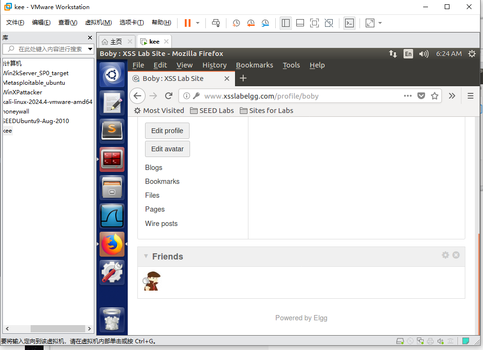Click the stretch guest display icon

pos(370,23)
